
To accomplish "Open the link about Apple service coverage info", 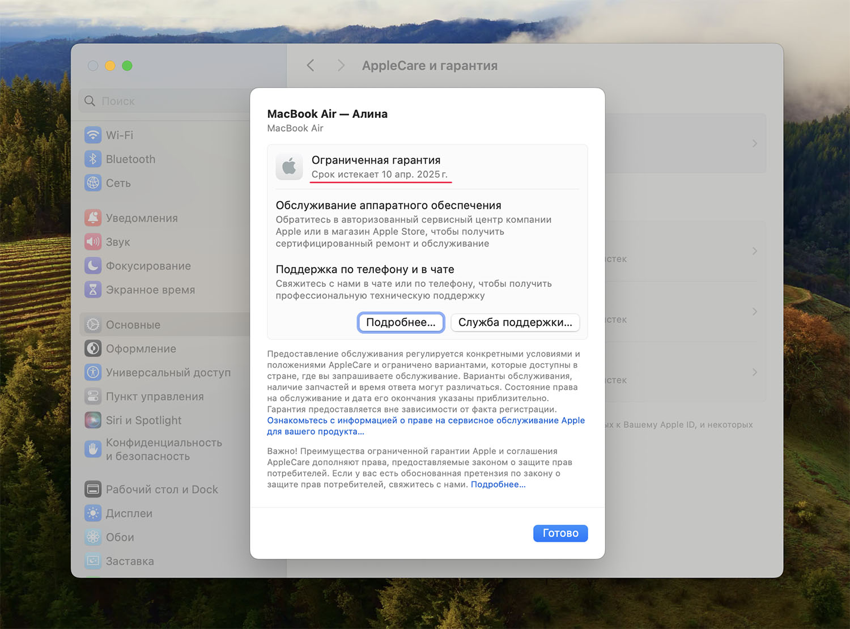I will [426, 426].
